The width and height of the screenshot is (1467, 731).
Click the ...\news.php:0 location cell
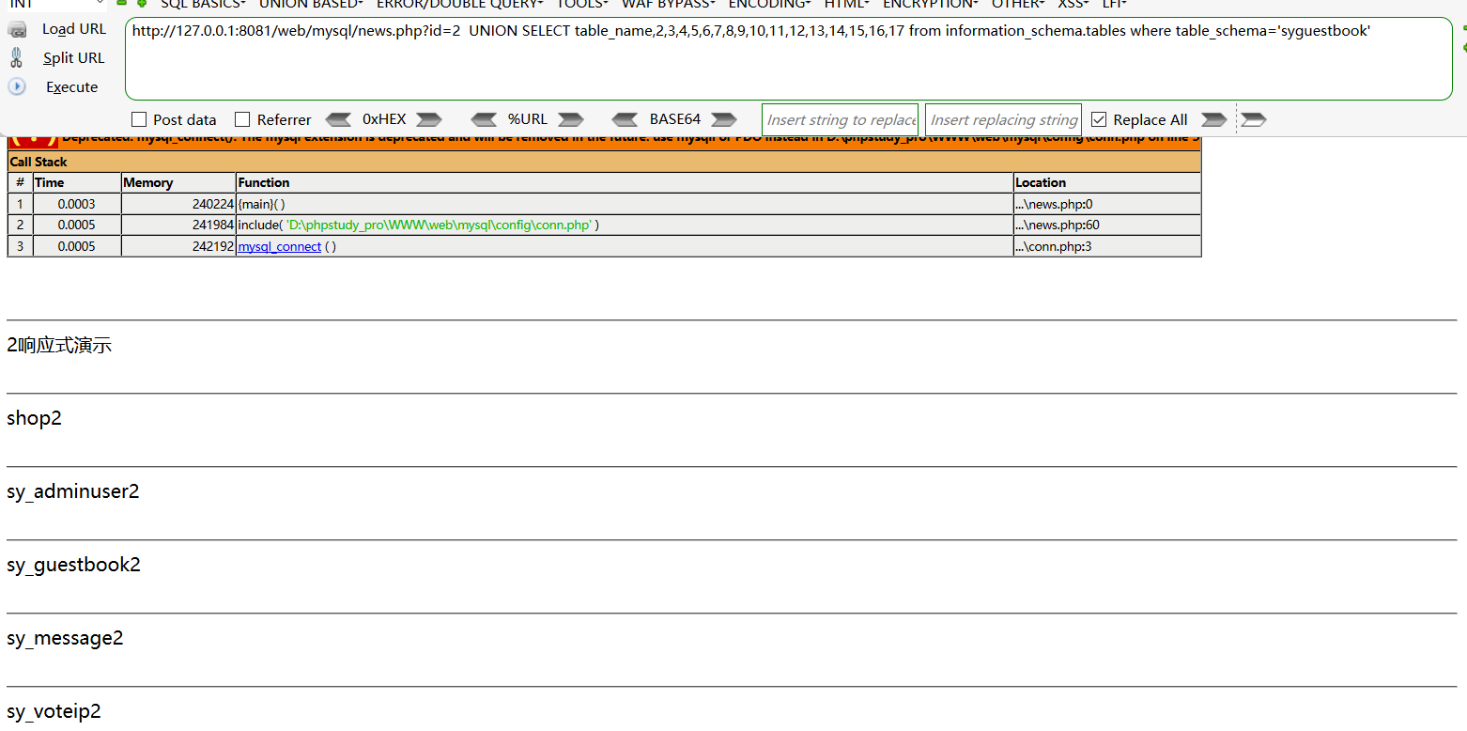tap(1107, 204)
